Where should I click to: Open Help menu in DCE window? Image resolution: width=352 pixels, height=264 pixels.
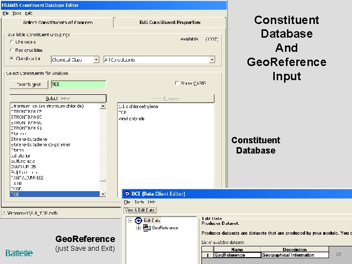(x=152, y=202)
